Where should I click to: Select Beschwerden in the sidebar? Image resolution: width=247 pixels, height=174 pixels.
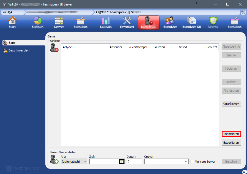pyautogui.click(x=19, y=50)
